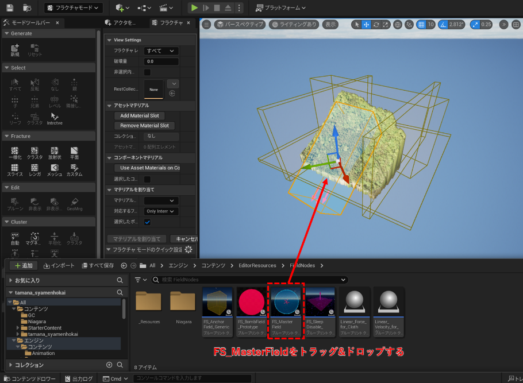Select the 一様化 (Uniform) fracture tool
This screenshot has width=523, height=383.
(15, 153)
